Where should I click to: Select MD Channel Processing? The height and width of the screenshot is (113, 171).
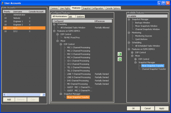click(77, 84)
